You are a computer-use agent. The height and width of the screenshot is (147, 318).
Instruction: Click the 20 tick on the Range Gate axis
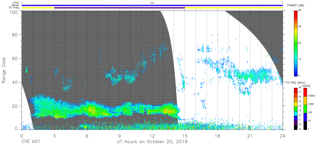click(15, 106)
